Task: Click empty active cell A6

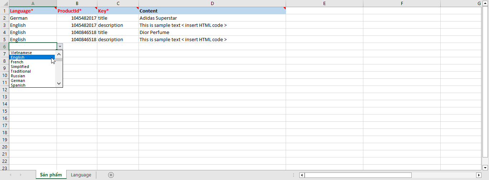Action: 33,47
